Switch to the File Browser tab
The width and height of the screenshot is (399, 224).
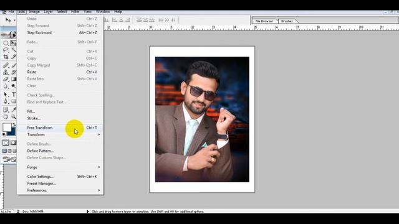point(264,21)
